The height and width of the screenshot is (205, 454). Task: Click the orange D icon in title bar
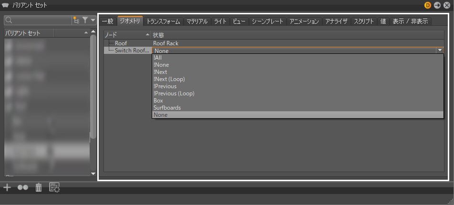[428, 5]
